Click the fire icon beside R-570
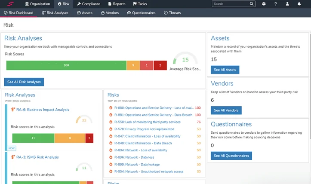 click(111, 129)
